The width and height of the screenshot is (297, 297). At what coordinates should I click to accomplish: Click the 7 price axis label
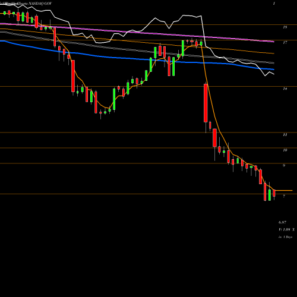pos(284,196)
